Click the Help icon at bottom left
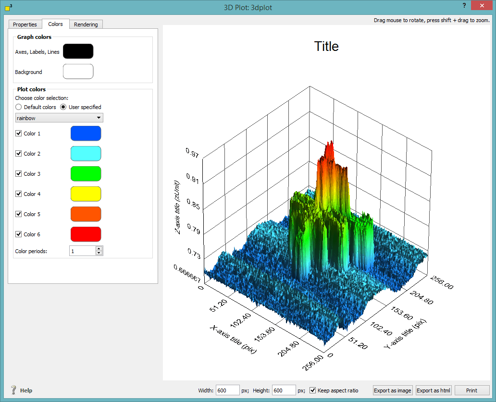Screen dimensions: 496x402 (x=13, y=390)
